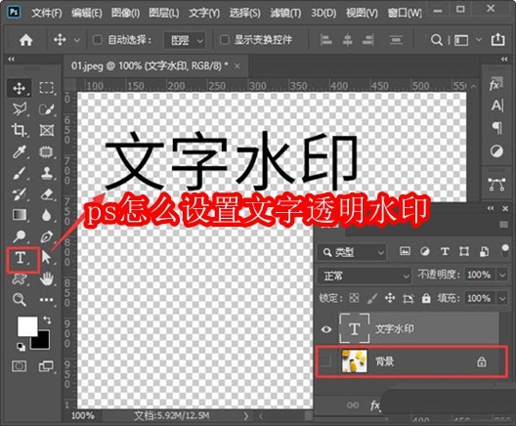Select the Clone Stamp tool
516x426 pixels.
46,173
